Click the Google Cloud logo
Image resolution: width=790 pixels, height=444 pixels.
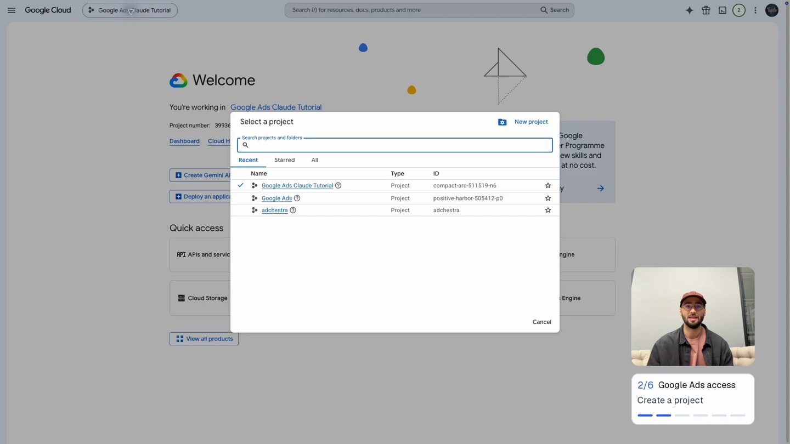48,10
